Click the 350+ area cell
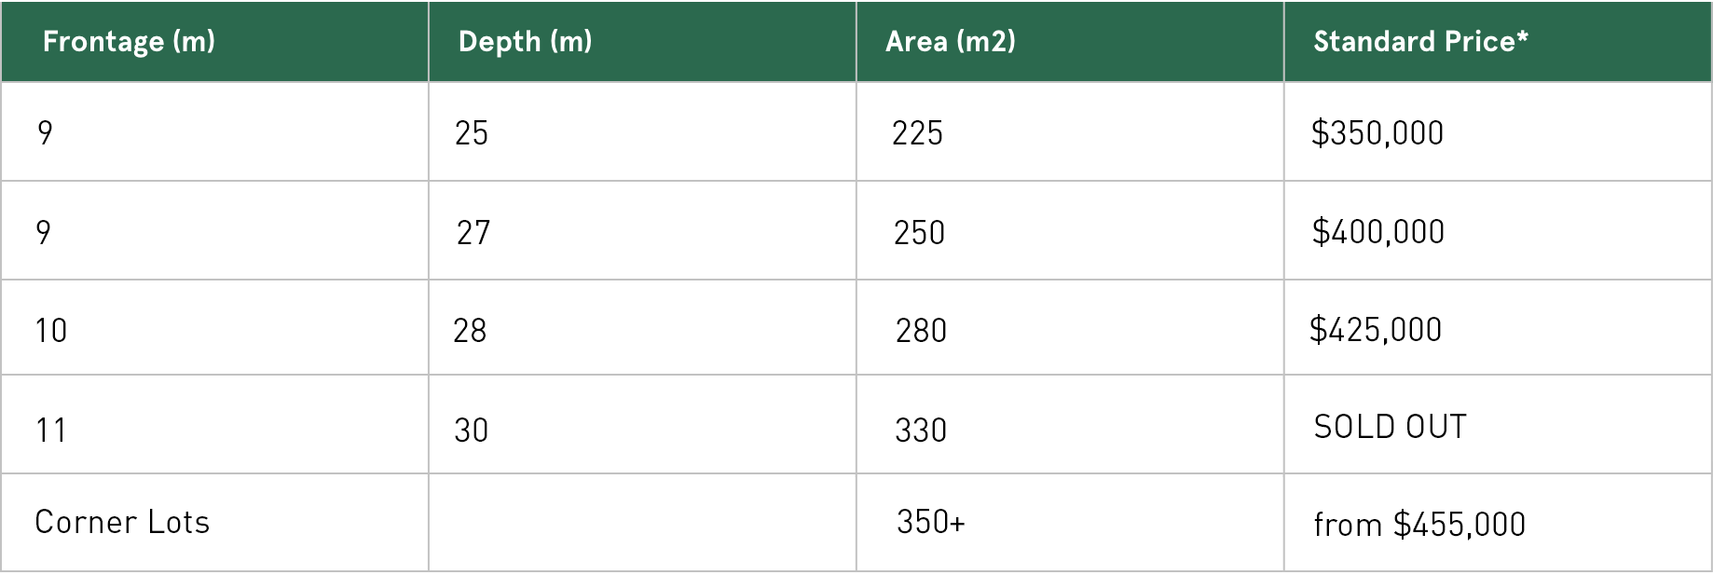 930,522
